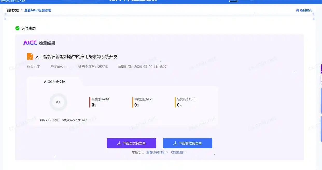
Task: Click the download icon on 下载简洁报告单
Action: click(175, 143)
